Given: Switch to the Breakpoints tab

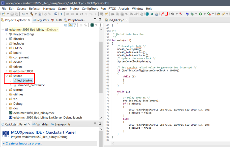Looking at the screenshot, I should (x=61, y=124).
